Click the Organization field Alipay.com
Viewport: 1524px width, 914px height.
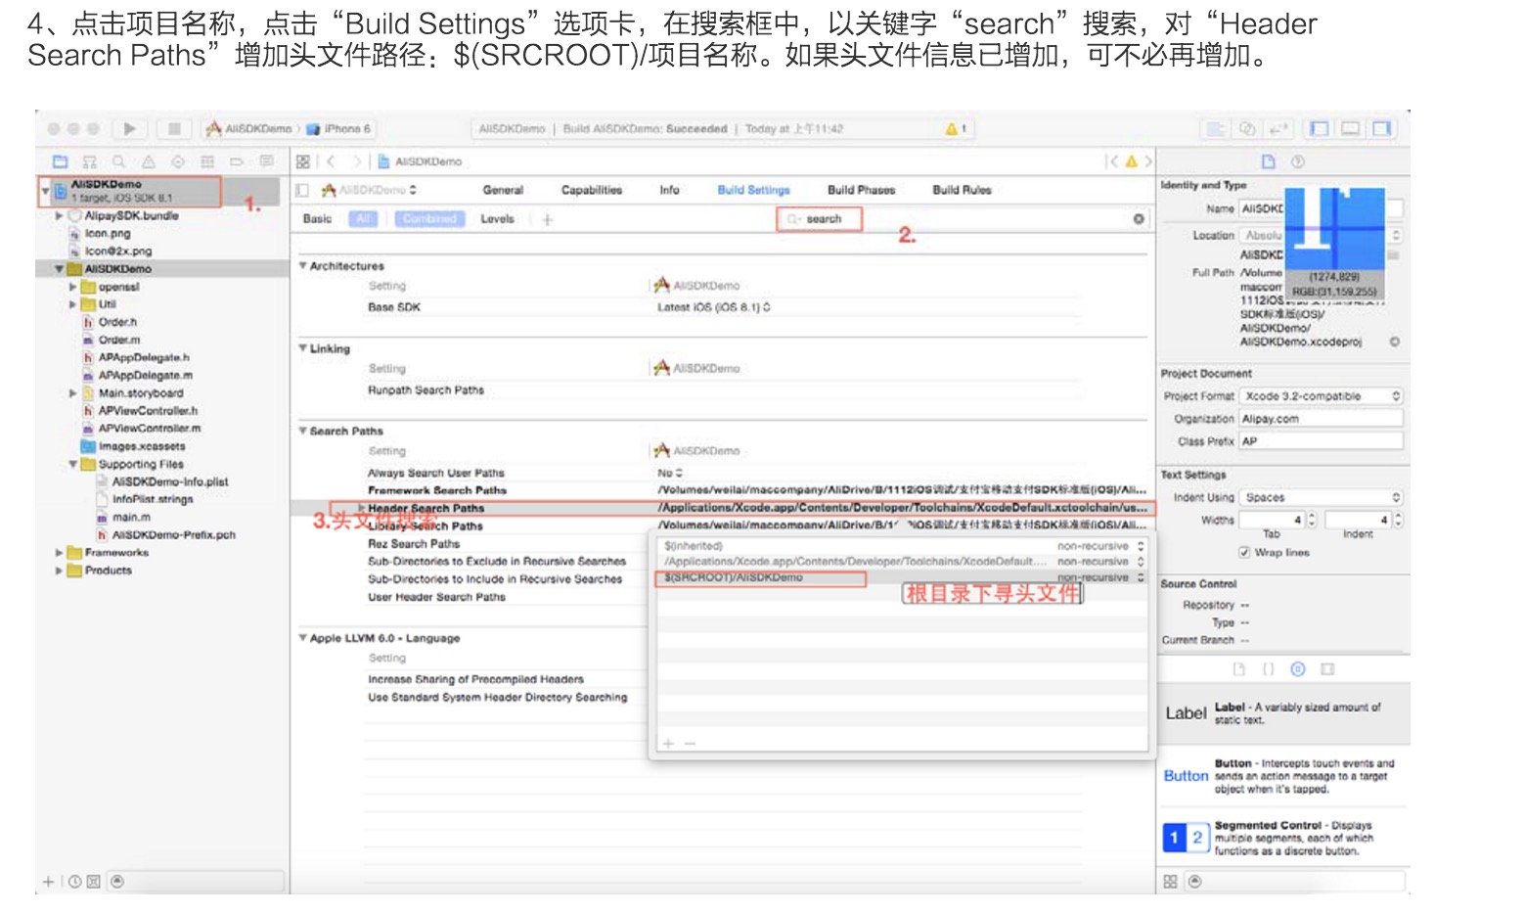click(x=1321, y=419)
